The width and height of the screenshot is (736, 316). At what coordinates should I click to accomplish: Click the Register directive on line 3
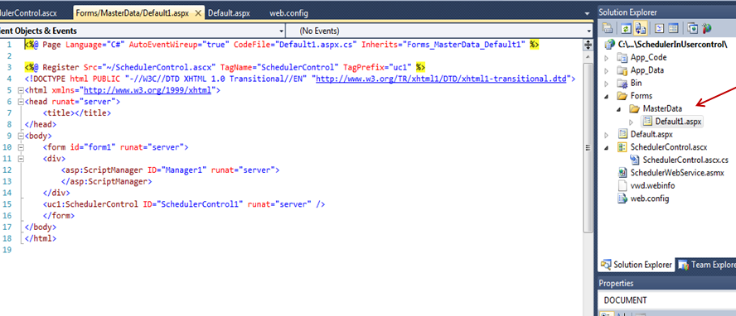[x=225, y=67]
